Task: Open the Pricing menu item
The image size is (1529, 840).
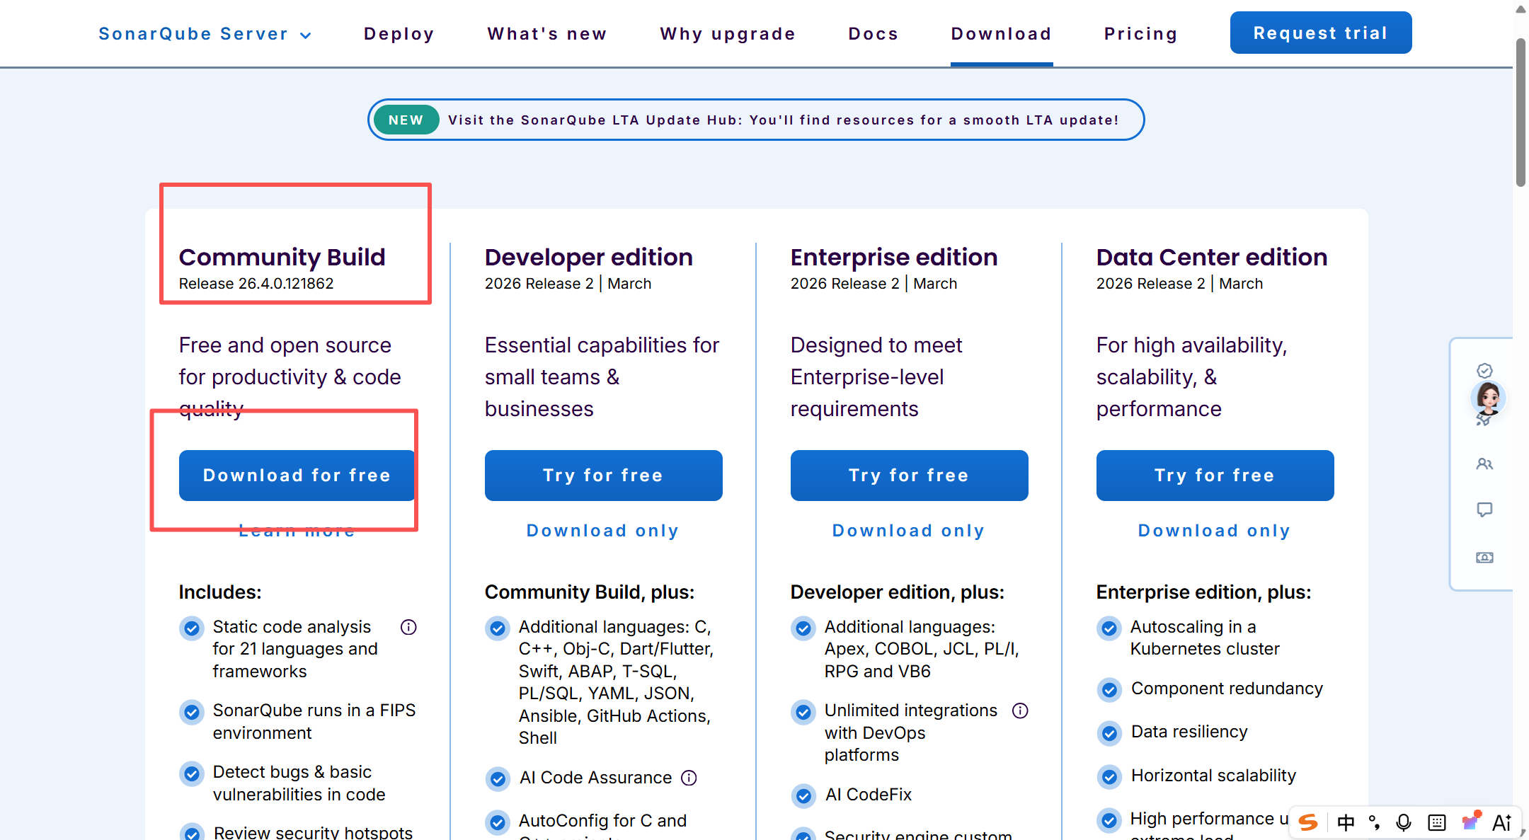Action: tap(1140, 34)
